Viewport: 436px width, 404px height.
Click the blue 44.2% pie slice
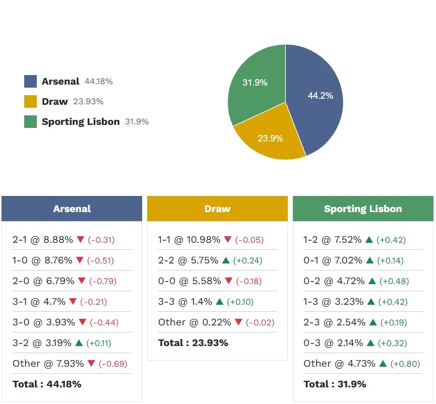coord(318,101)
